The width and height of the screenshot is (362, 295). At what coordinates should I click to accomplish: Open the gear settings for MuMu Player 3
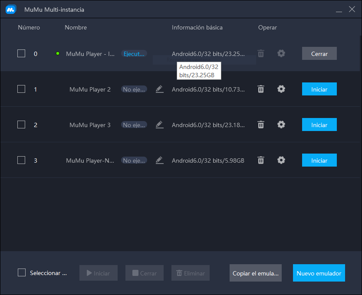tap(281, 125)
